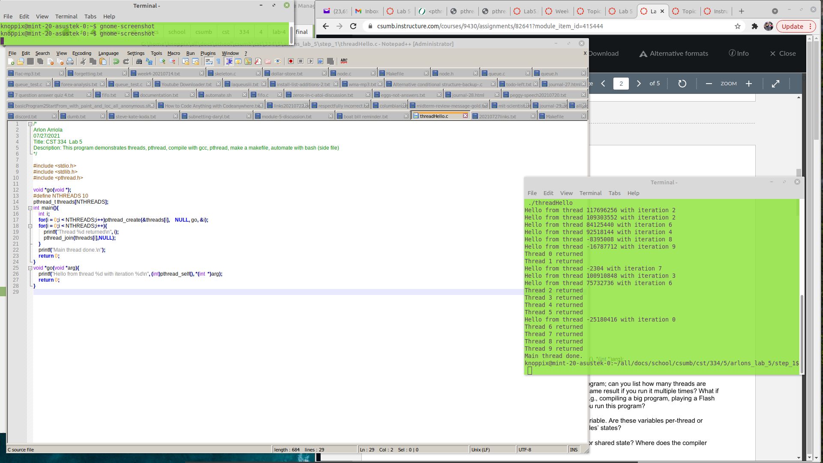823x463 pixels.
Task: Click the Run menu in Notepad++
Action: tap(190, 53)
